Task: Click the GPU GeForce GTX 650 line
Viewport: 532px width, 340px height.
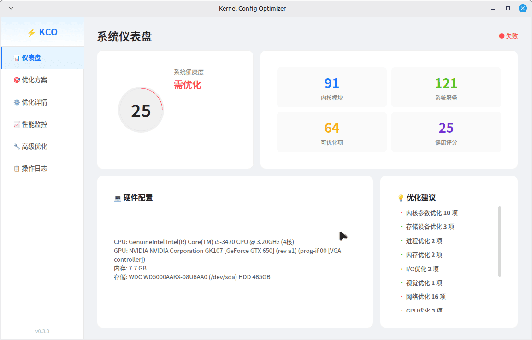Action: [228, 255]
